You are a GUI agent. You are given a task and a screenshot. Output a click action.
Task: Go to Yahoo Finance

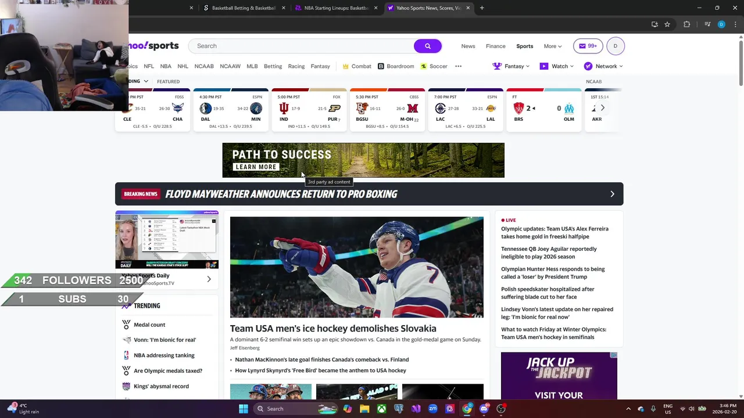click(x=496, y=46)
